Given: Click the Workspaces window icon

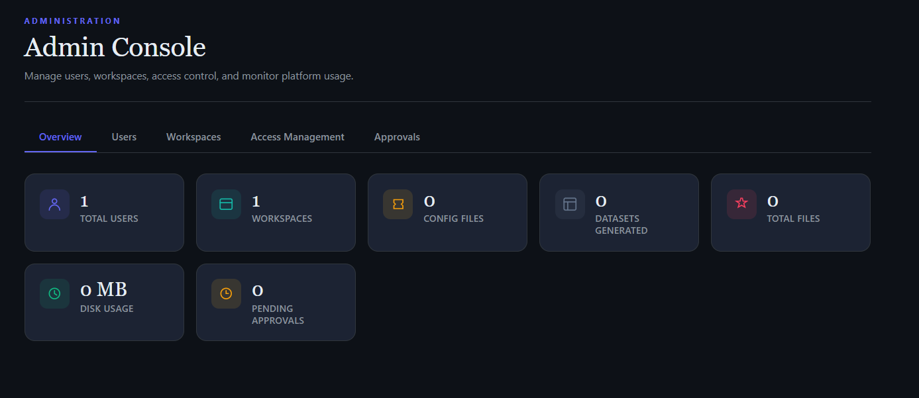Looking at the screenshot, I should point(226,204).
